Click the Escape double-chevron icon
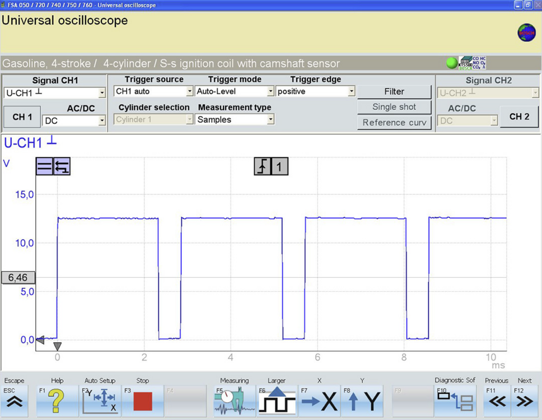The width and height of the screenshot is (542, 420). point(14,401)
